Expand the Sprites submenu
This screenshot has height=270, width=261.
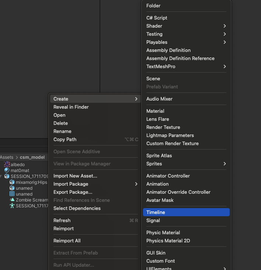225,164
